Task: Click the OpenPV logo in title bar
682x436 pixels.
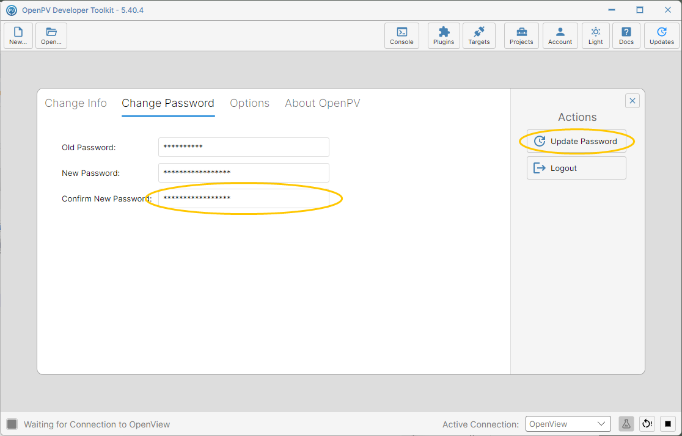Action: (12, 10)
